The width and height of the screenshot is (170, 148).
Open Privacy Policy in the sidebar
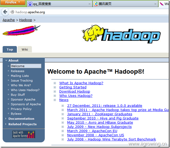click(x=21, y=109)
